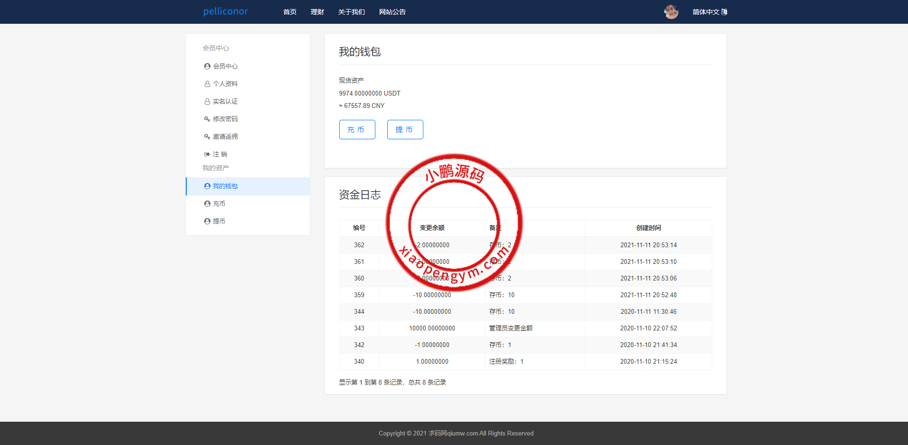Select 实名认证 in the sidebar
Image resolution: width=908 pixels, height=445 pixels.
coord(225,101)
